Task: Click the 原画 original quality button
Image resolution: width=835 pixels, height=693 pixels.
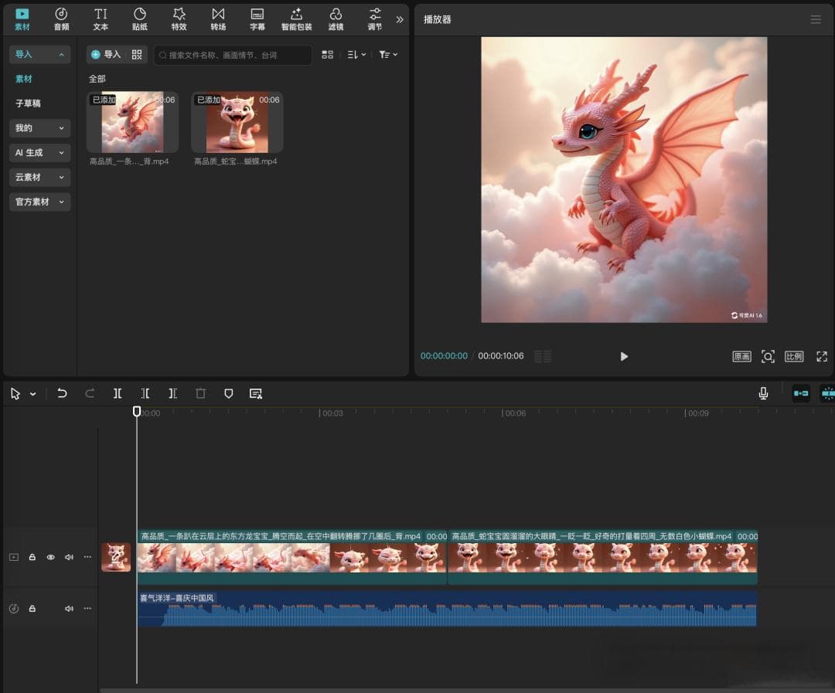Action: coord(741,356)
